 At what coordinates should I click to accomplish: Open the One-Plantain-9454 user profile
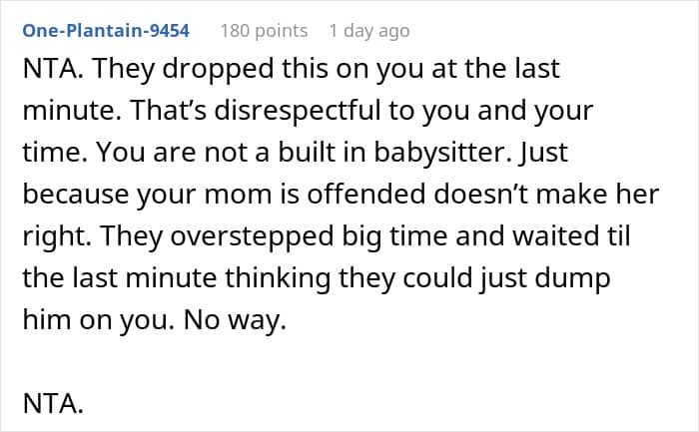pos(108,31)
